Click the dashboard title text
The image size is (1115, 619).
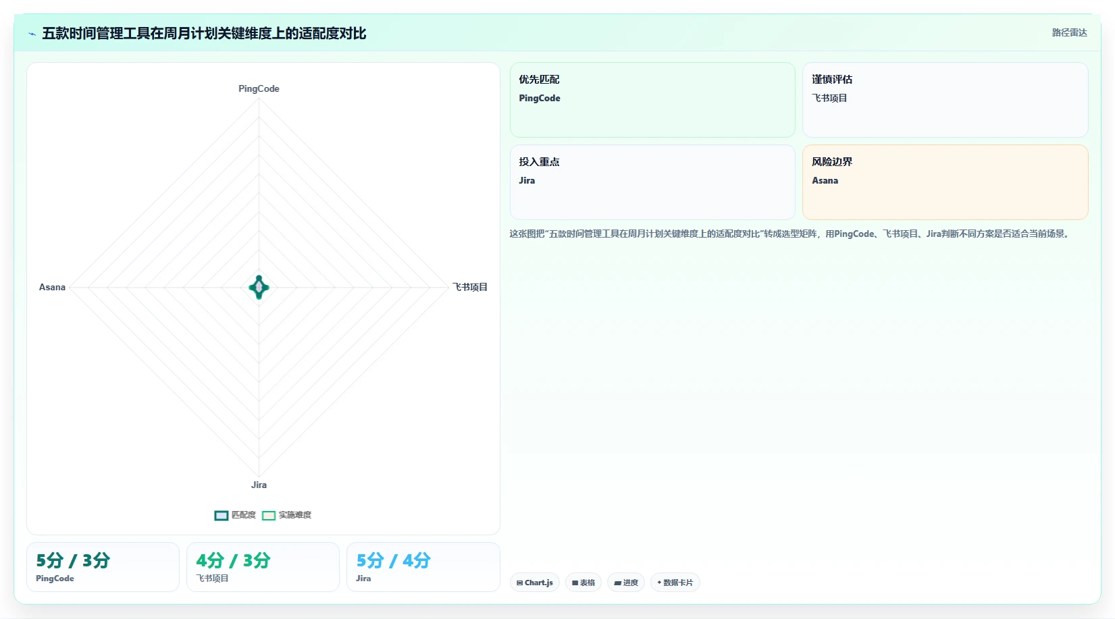tap(204, 33)
